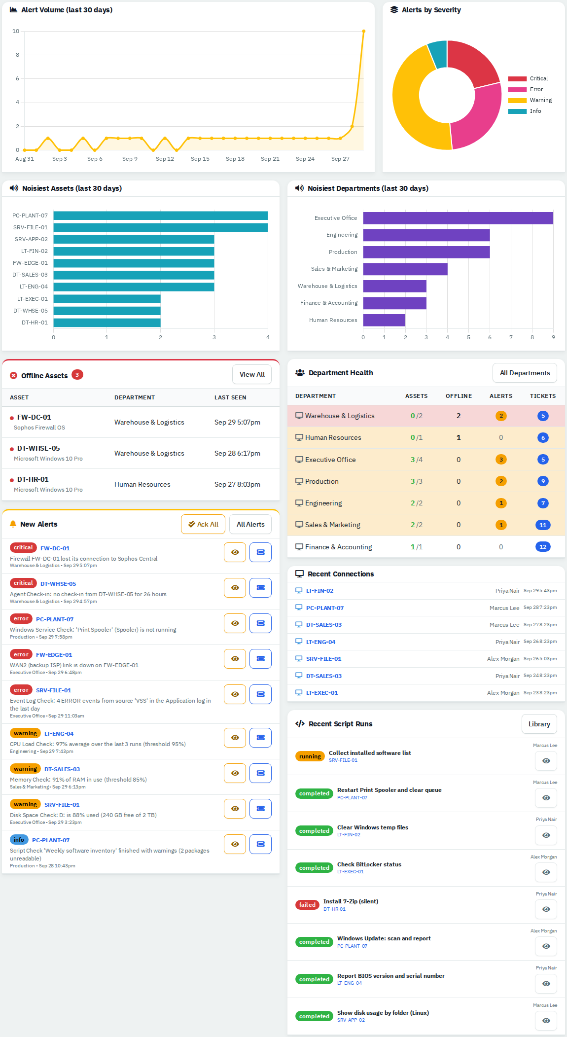Image resolution: width=567 pixels, height=1037 pixels.
Task: Toggle Error series in severity legend
Action: pos(525,89)
